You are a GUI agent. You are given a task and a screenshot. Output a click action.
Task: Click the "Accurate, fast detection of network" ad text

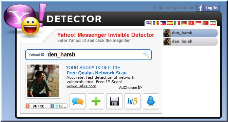tap(100, 77)
